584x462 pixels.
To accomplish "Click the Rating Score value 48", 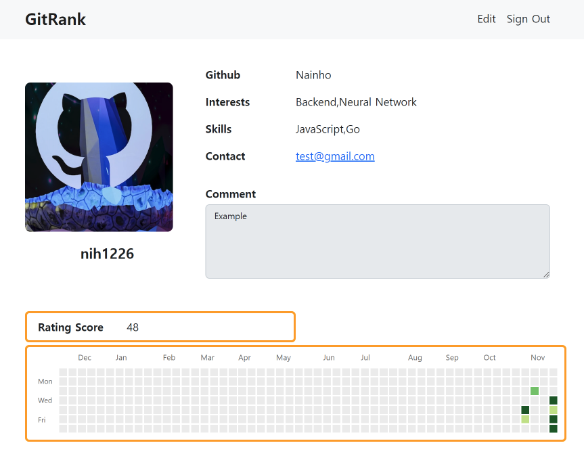I will tap(133, 327).
